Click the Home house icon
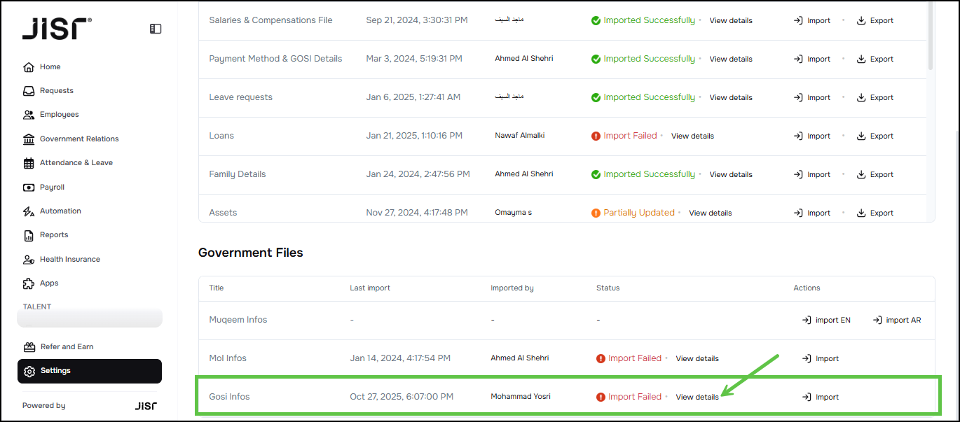 pos(29,67)
